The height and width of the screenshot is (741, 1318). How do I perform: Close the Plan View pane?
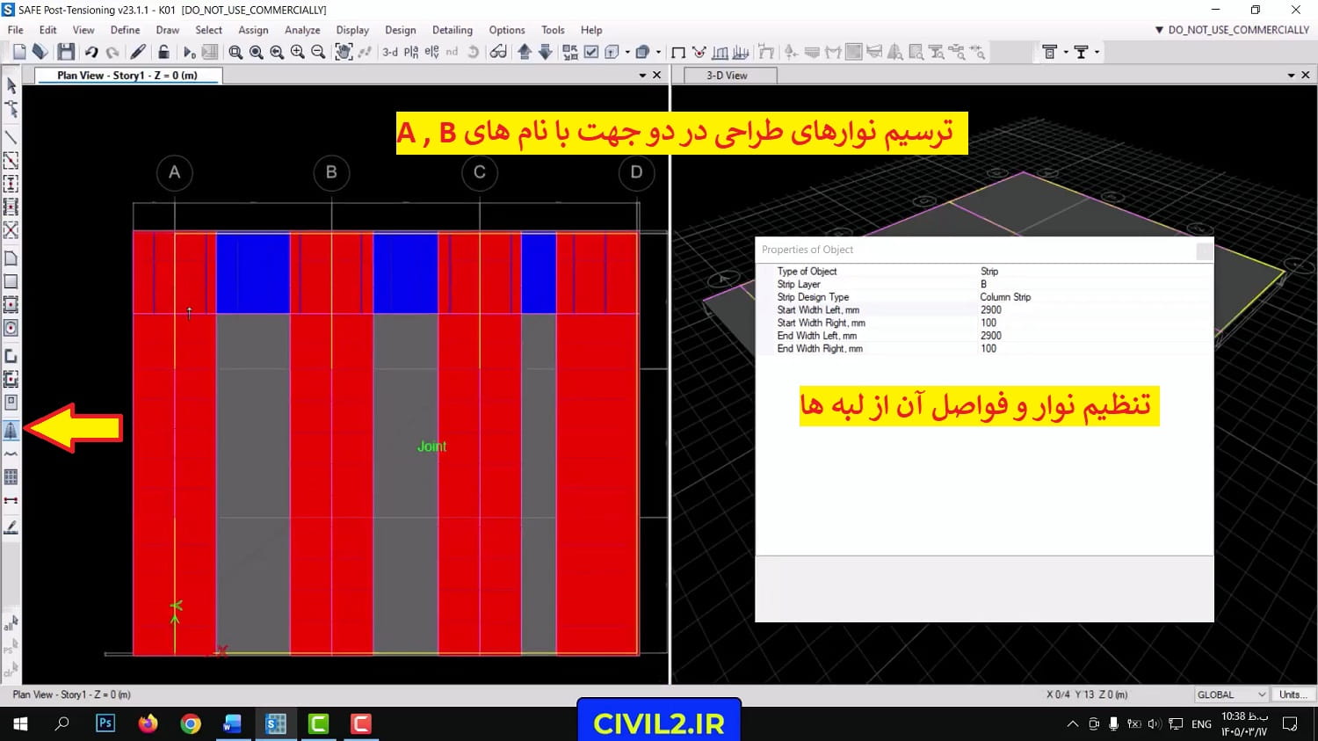(656, 76)
